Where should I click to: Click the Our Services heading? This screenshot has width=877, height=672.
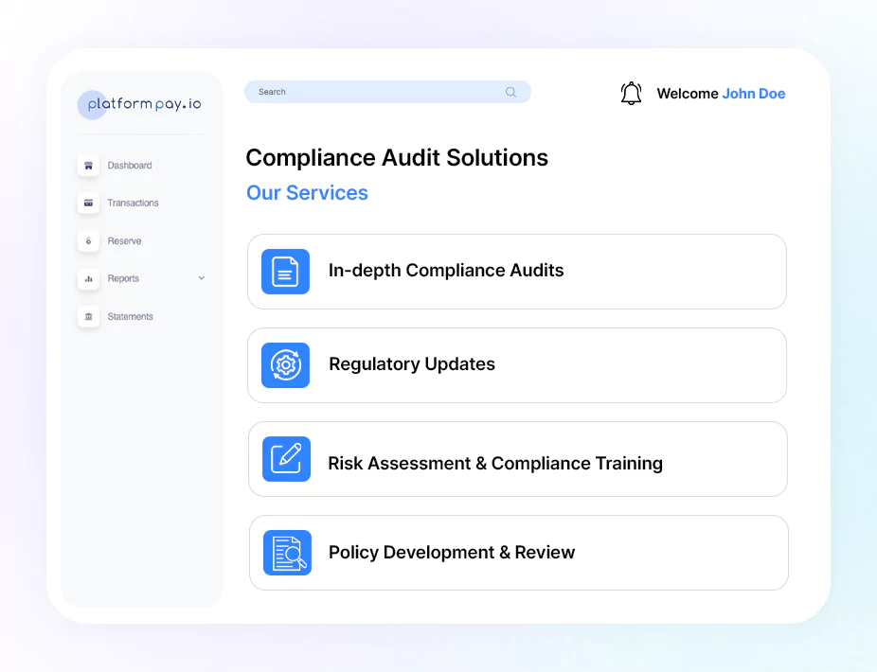click(307, 193)
